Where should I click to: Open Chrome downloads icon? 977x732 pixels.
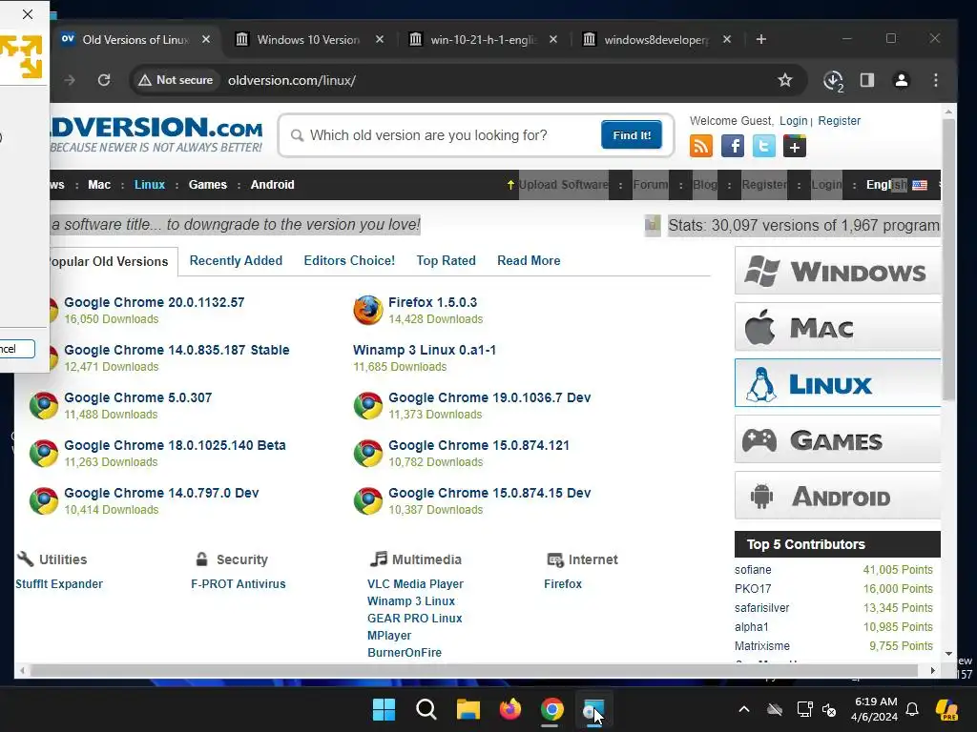coord(833,80)
